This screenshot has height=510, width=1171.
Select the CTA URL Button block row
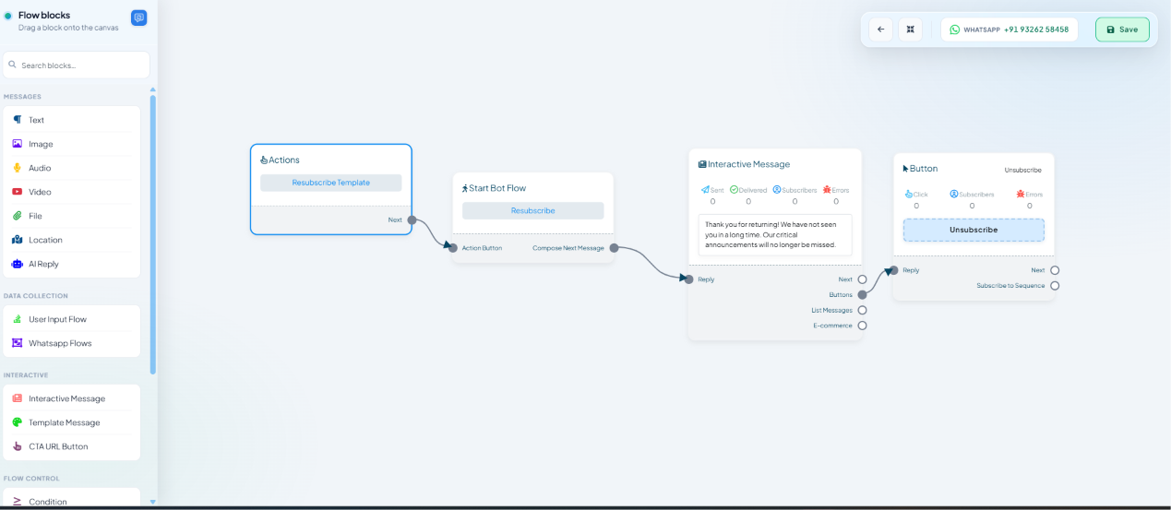tap(71, 446)
